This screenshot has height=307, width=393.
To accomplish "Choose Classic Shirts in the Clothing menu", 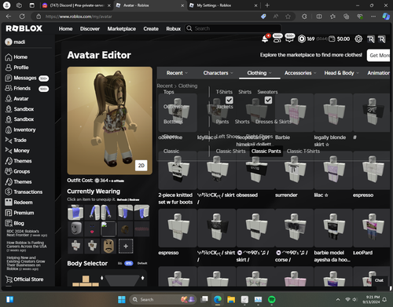I will click(230, 152).
